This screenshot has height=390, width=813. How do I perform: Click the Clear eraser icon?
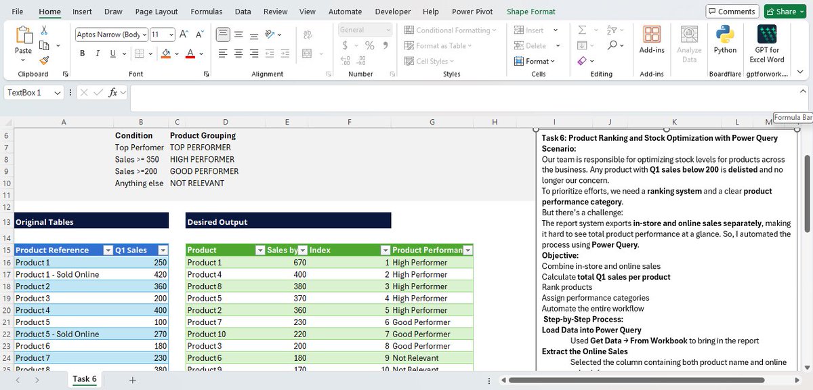coord(582,61)
